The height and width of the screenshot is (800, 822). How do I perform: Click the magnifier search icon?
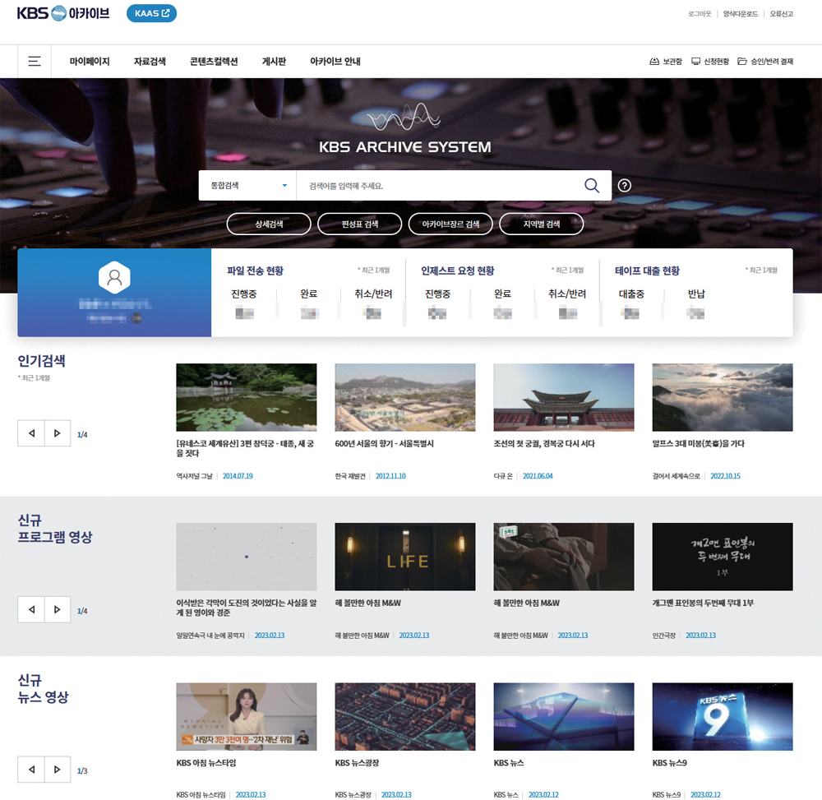pyautogui.click(x=591, y=185)
